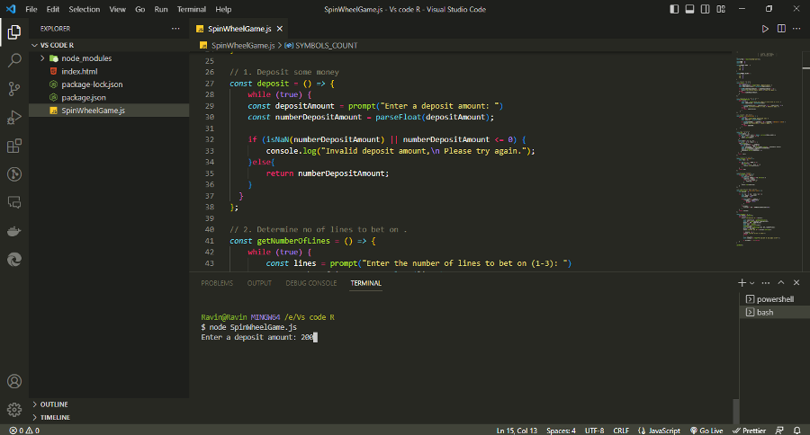Toggle primary side bar layout button
Image resolution: width=810 pixels, height=435 pixels.
coord(674,9)
